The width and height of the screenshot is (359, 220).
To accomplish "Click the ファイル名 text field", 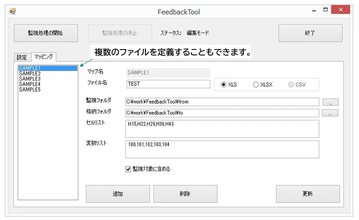I will coord(168,84).
